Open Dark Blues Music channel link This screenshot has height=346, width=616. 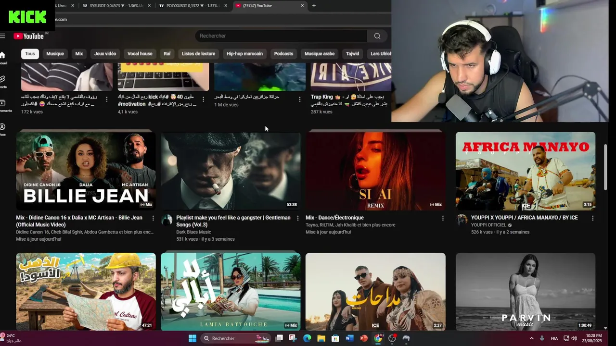click(193, 232)
